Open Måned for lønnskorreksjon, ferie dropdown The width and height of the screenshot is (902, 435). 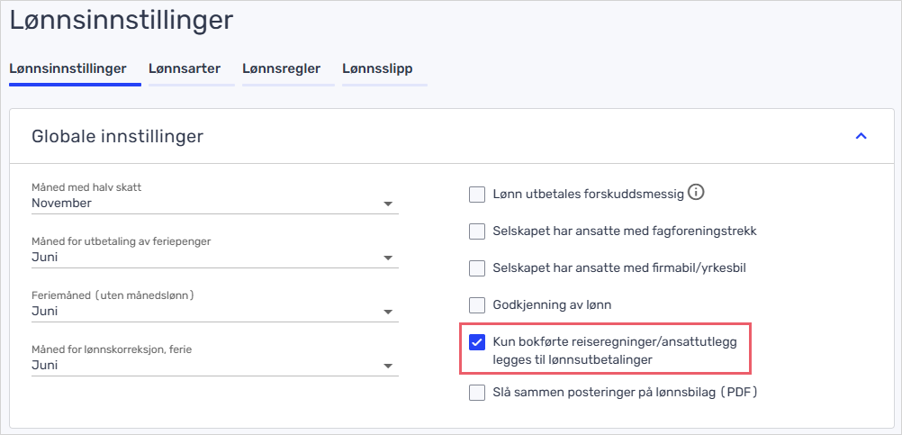(214, 366)
